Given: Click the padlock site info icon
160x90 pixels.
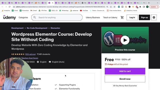Looking at the screenshot, I should click(x=14, y=7).
